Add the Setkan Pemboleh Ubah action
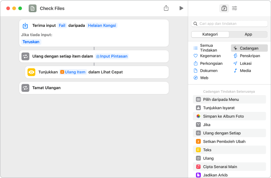 (x=224, y=142)
